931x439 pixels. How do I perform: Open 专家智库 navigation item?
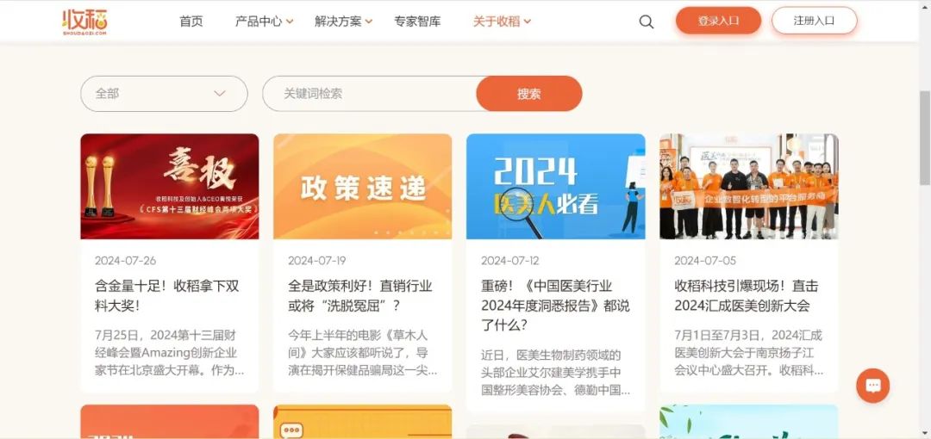coord(417,22)
